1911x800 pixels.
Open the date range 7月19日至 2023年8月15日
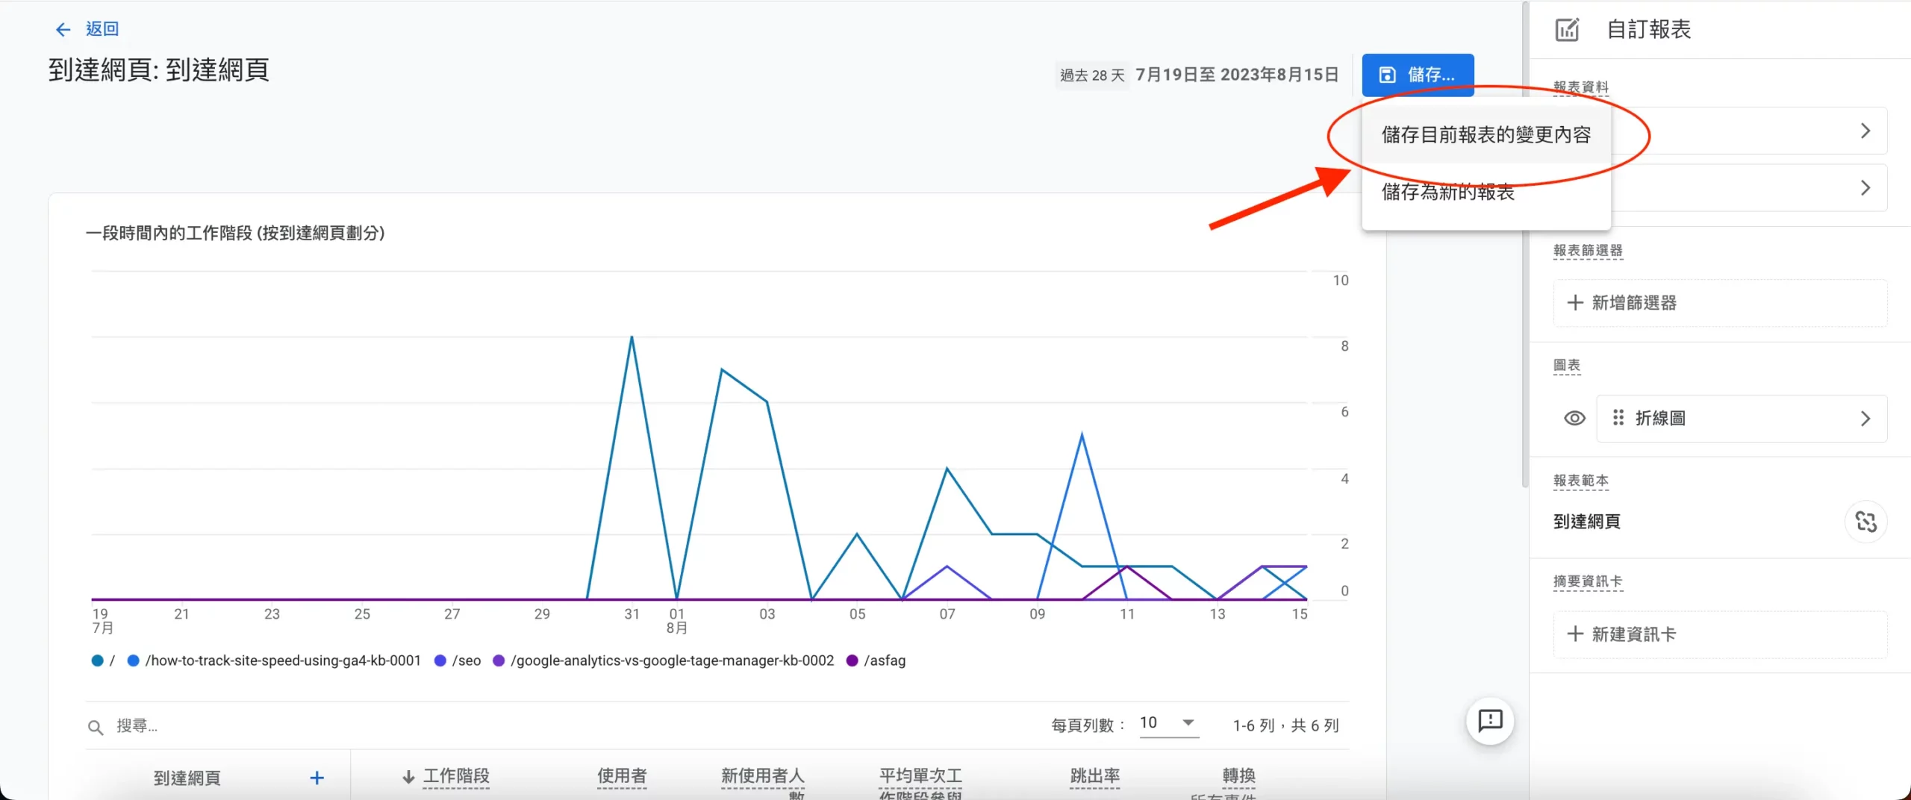(1237, 75)
